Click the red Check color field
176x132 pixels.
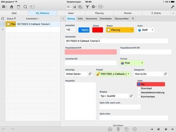click(98, 30)
